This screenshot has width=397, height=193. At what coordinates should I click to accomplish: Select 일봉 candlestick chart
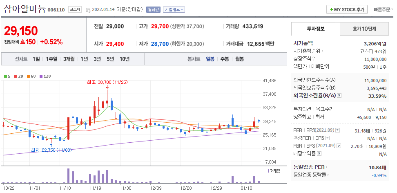(x=210, y=59)
